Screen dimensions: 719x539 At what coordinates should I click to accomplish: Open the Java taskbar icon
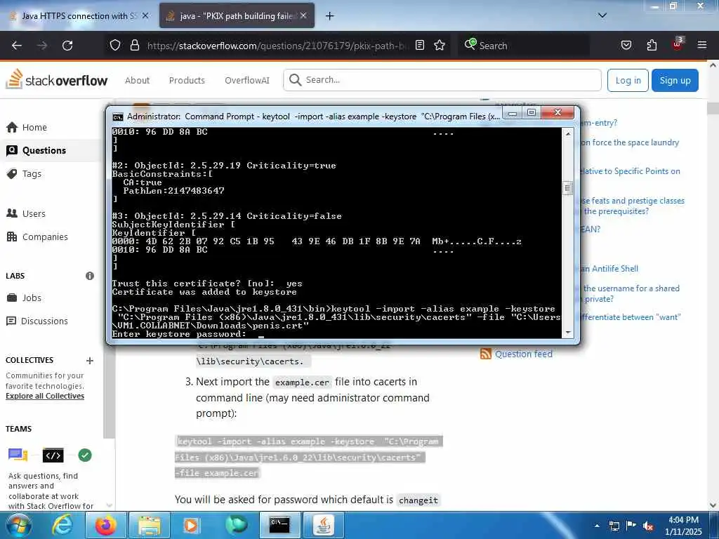[323, 525]
